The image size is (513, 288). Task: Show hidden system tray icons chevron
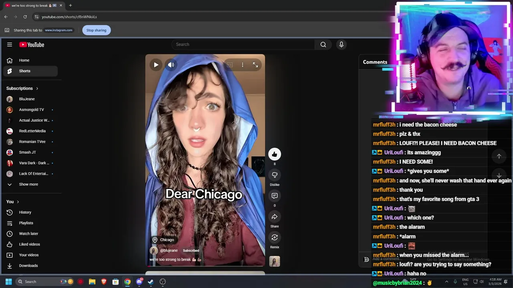[x=446, y=282]
